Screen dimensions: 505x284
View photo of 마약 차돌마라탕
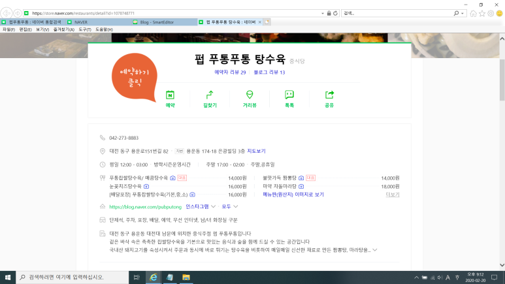301,187
